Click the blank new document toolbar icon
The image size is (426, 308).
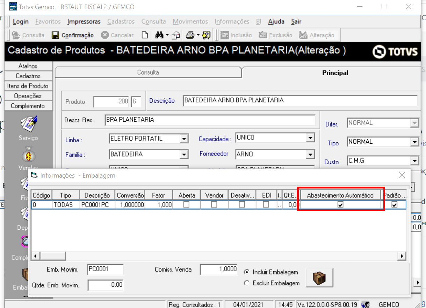click(144, 35)
